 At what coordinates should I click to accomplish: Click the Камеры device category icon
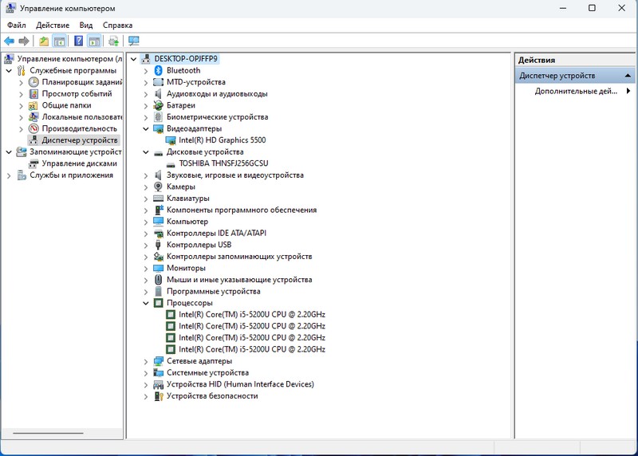[x=159, y=187]
